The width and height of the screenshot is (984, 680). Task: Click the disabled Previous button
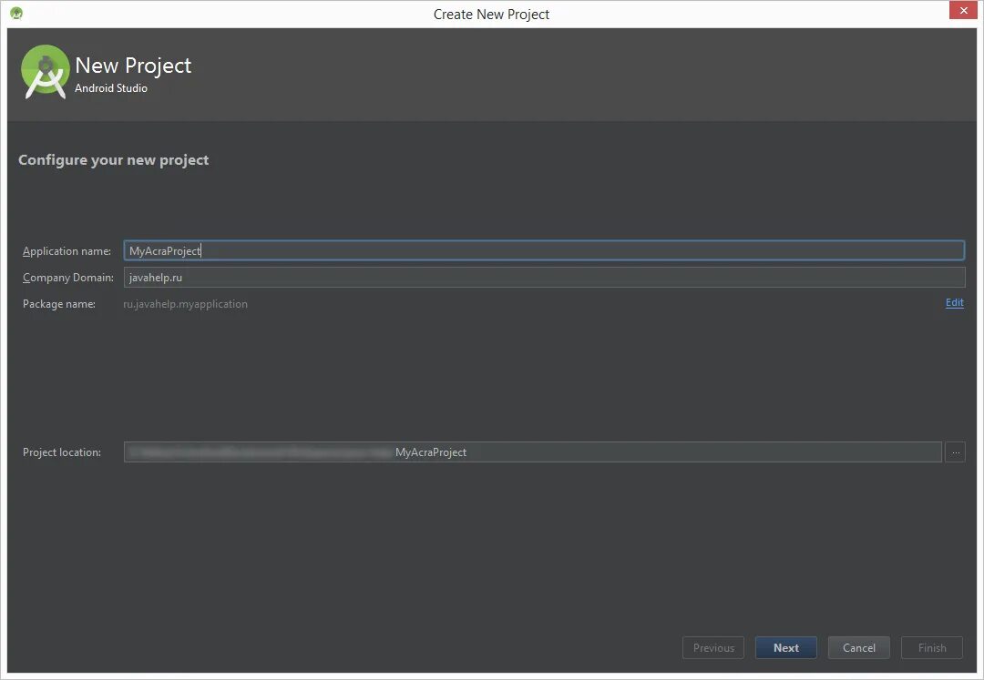pos(712,647)
